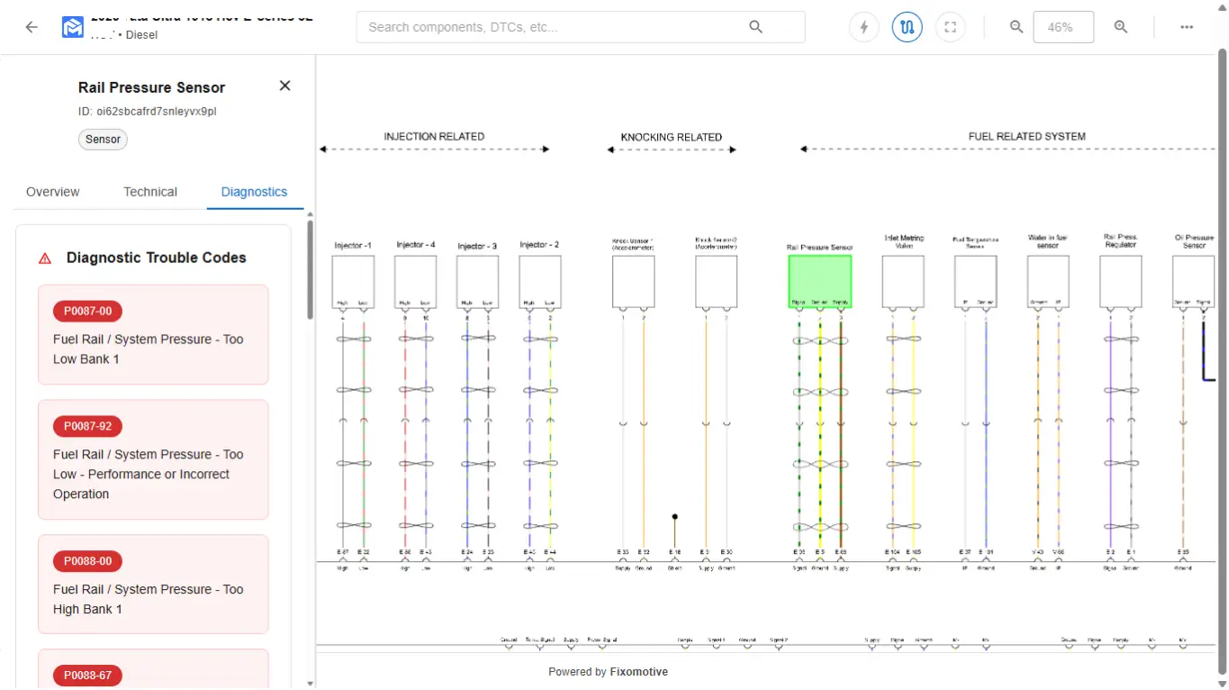Select DTC P0087-00 Fuel Rail Pressure Too Low
Image resolution: width=1229 pixels, height=690 pixels.
[x=153, y=334]
